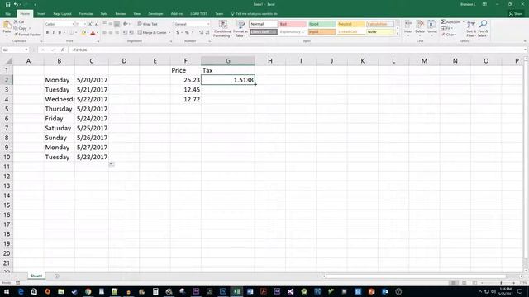
Task: Open Conditional Formatting menu
Action: pos(222,29)
